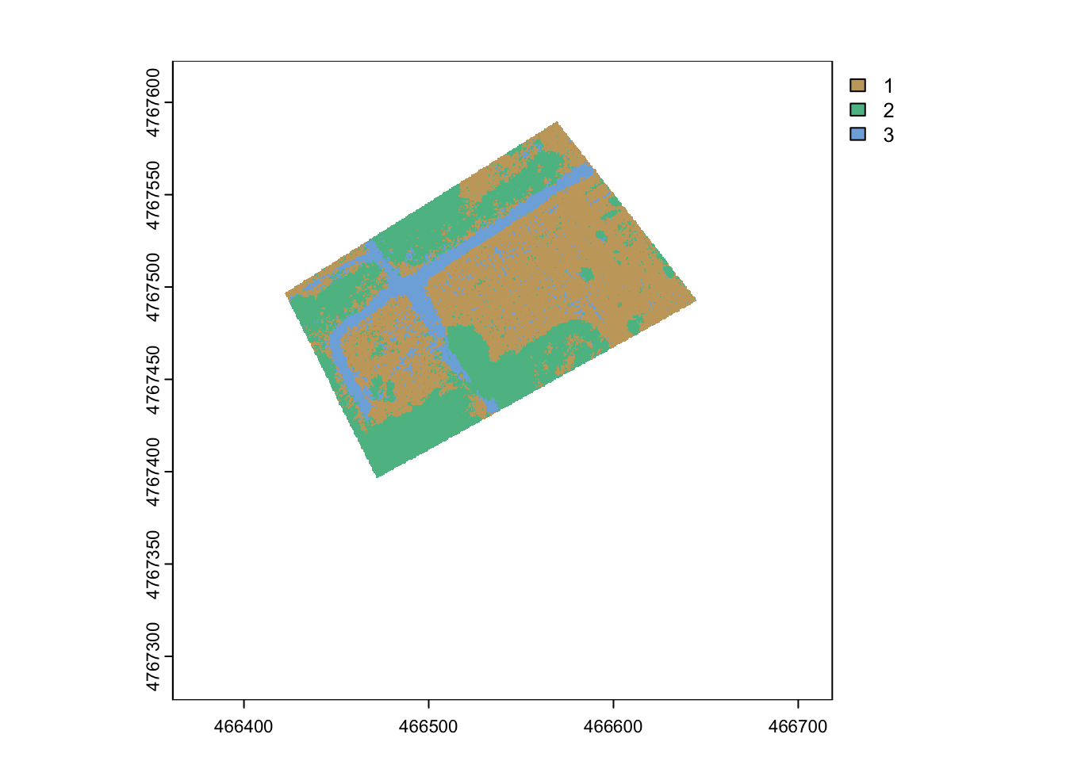Click the y-axis tick label 4767450
Viewport: 1066px width, 761px height.
pyautogui.click(x=154, y=380)
